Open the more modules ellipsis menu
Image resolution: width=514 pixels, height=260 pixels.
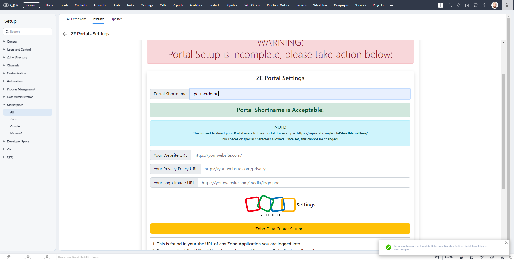point(391,5)
